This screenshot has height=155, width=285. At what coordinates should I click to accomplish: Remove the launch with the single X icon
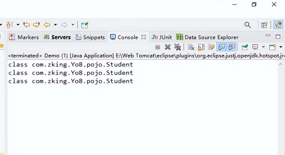point(168,47)
